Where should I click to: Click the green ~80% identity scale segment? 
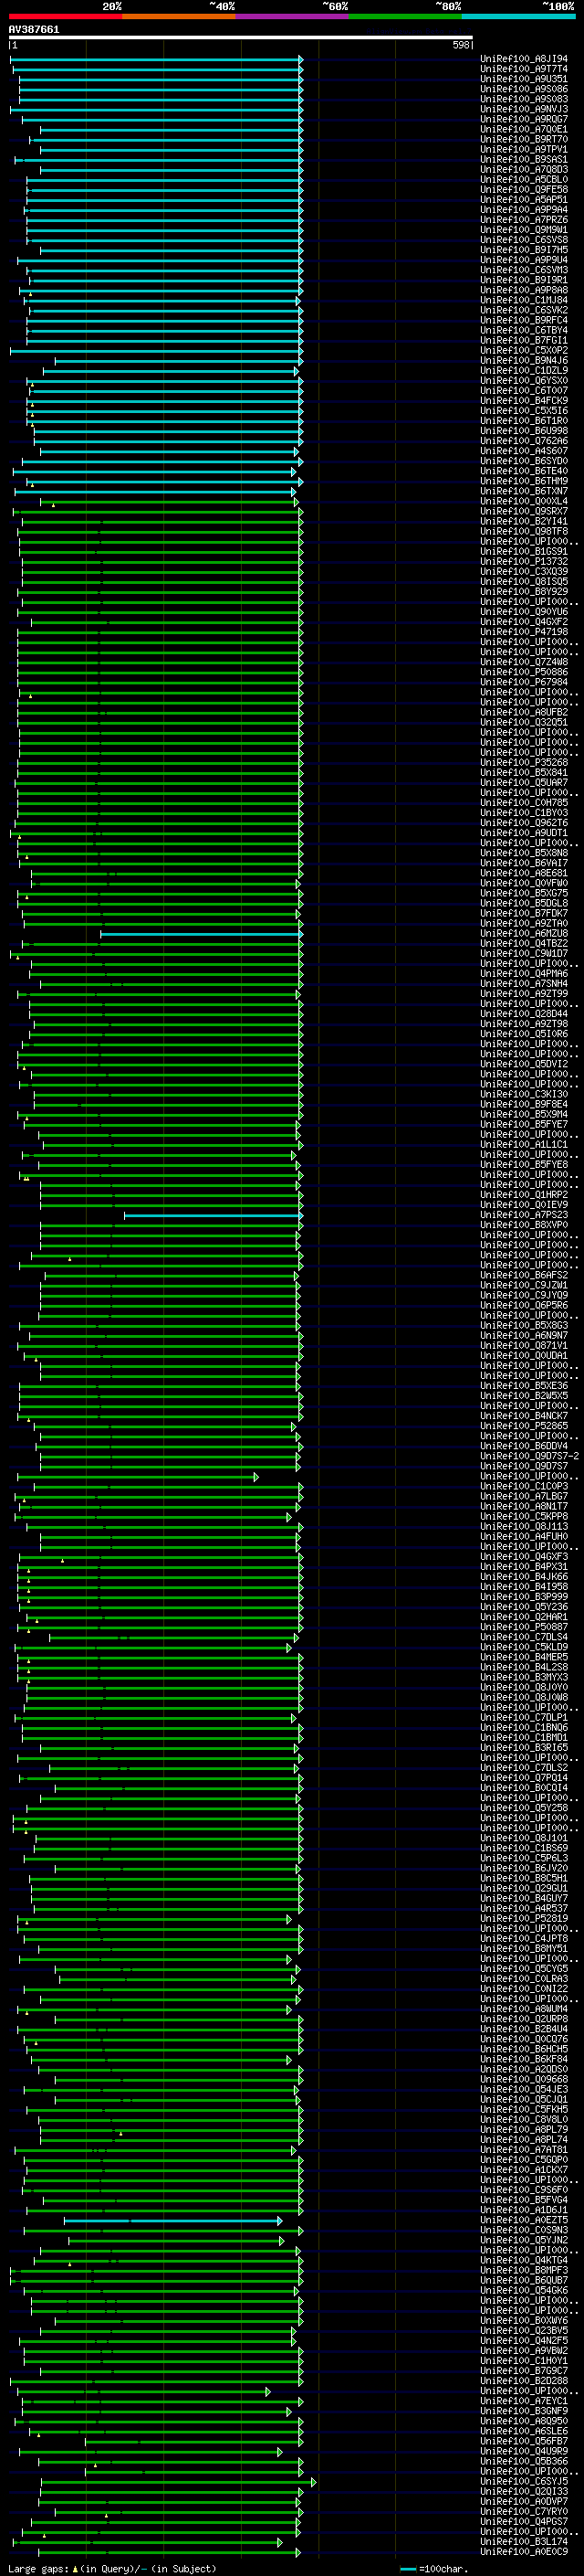coord(405,16)
